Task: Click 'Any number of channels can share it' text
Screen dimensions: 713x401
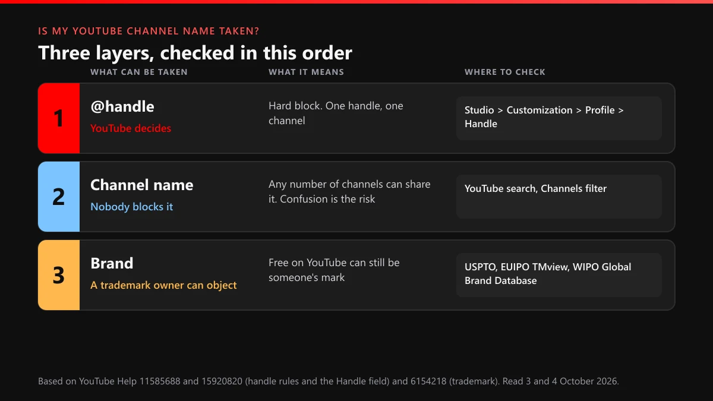Action: [x=349, y=191]
